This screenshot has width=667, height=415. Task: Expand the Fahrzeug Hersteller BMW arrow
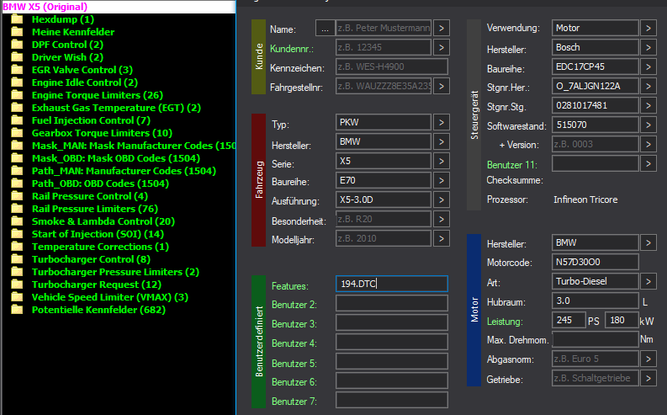coord(442,141)
